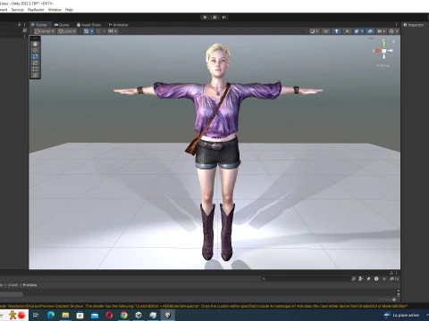
Task: Open the snap increment settings dropdown
Action: coord(112,31)
